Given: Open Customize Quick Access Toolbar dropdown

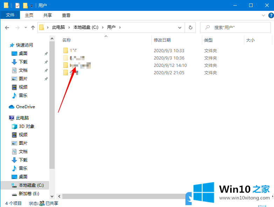Looking at the screenshot, I should click(x=32, y=6).
